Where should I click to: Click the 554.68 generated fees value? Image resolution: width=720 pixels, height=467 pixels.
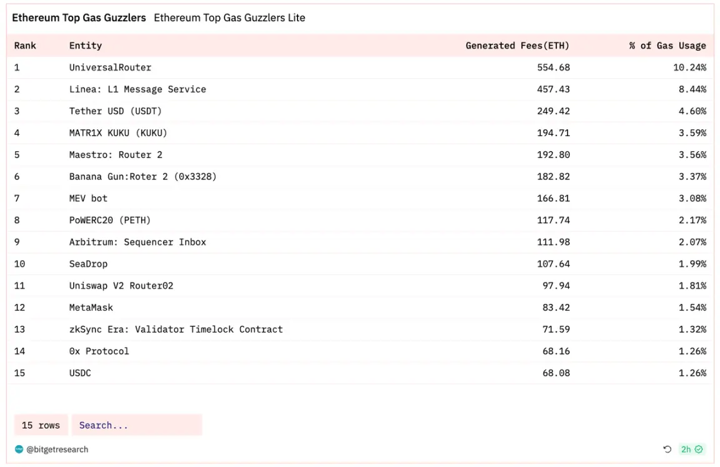pyautogui.click(x=553, y=68)
